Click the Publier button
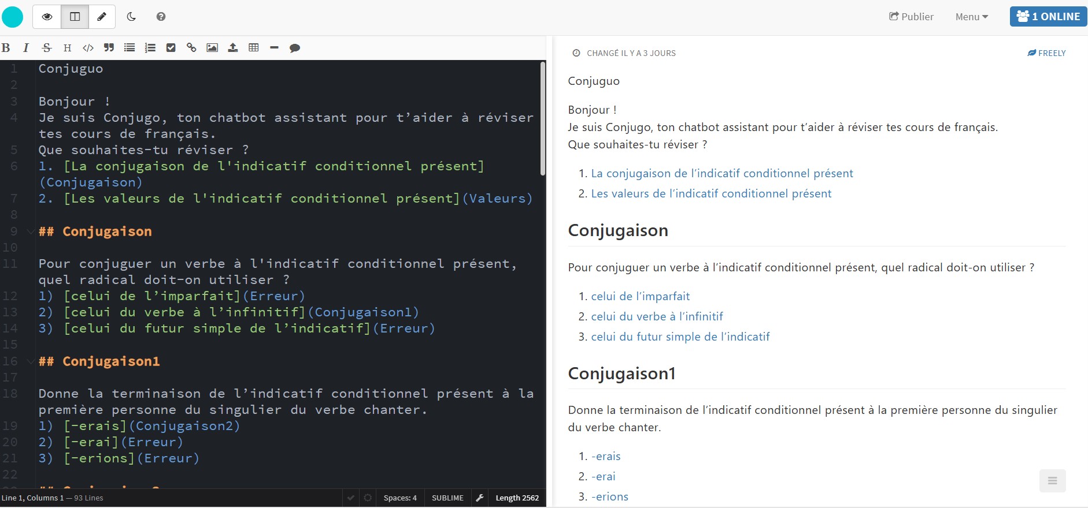 click(x=911, y=17)
